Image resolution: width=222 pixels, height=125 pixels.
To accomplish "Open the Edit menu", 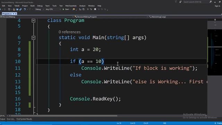I will 3,6.
